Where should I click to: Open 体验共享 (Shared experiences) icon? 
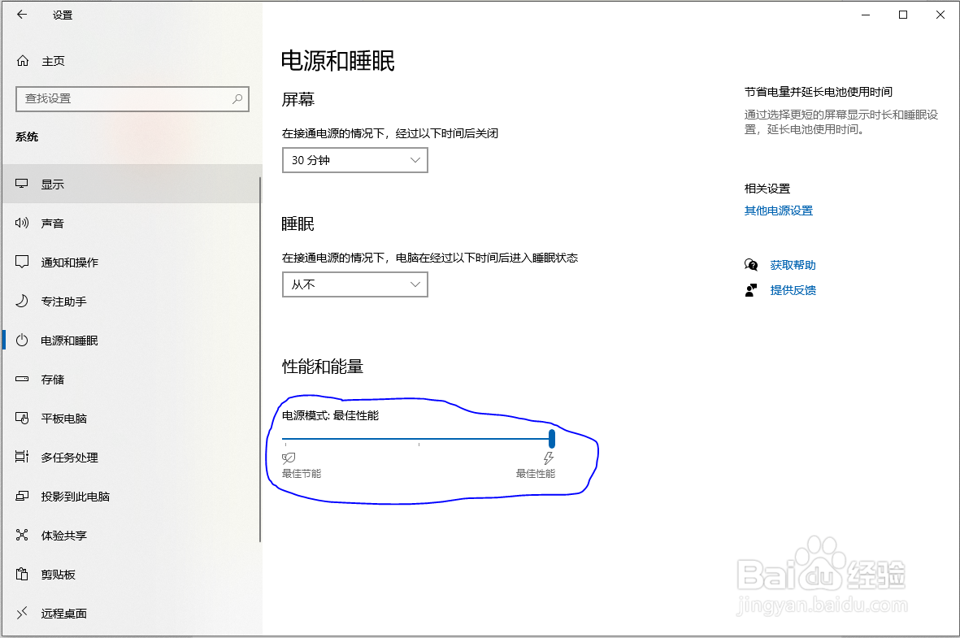(x=22, y=535)
